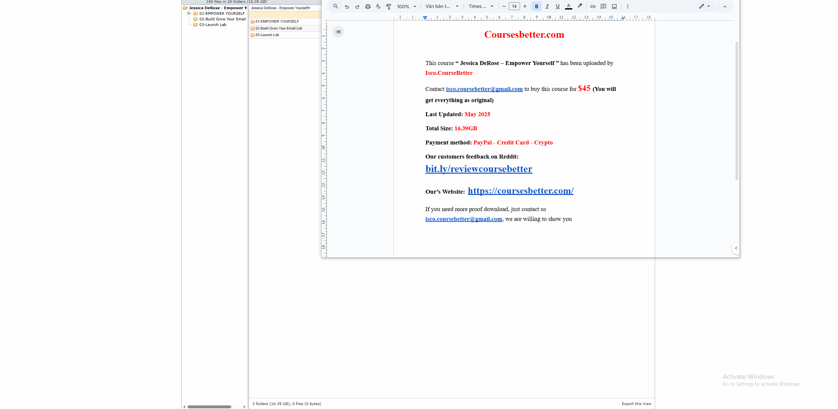Click the 'Export this View' link
Viewport: 838px width, 409px height.
point(636,404)
